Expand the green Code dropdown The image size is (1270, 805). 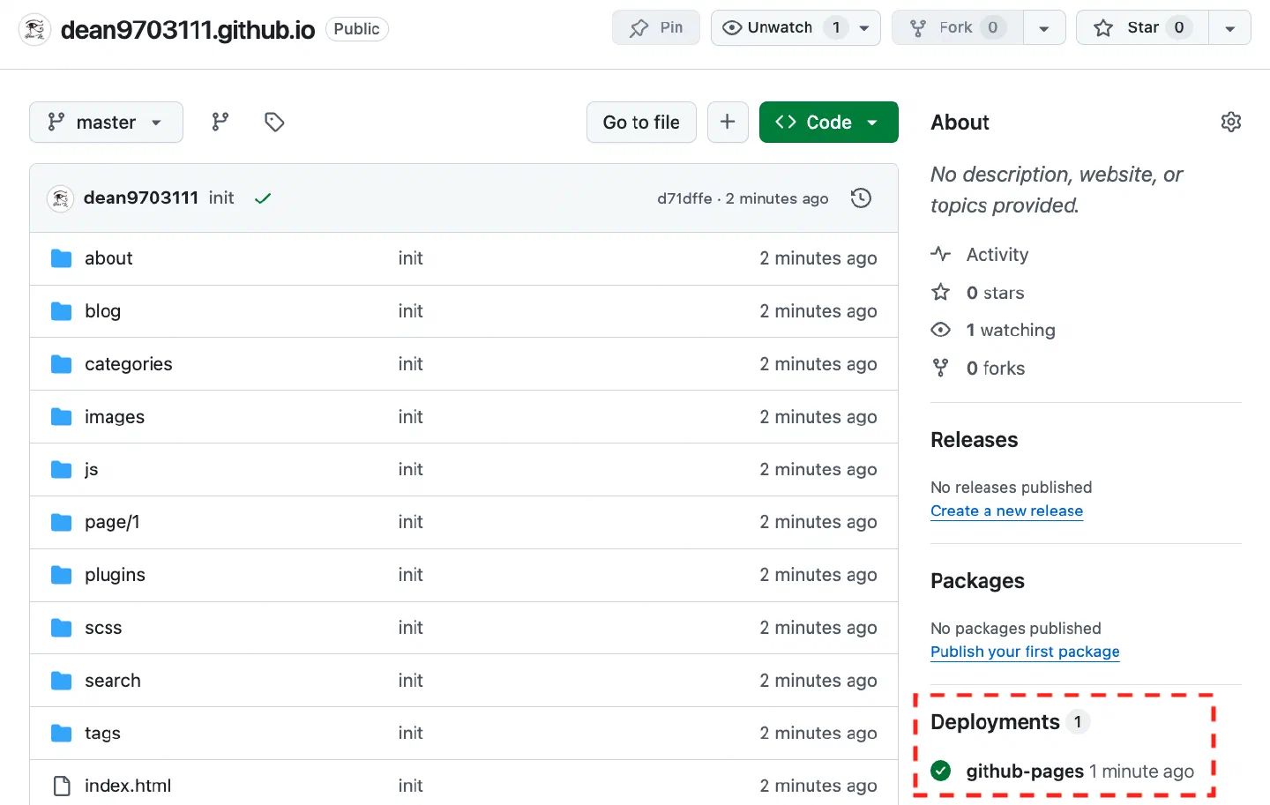point(828,122)
